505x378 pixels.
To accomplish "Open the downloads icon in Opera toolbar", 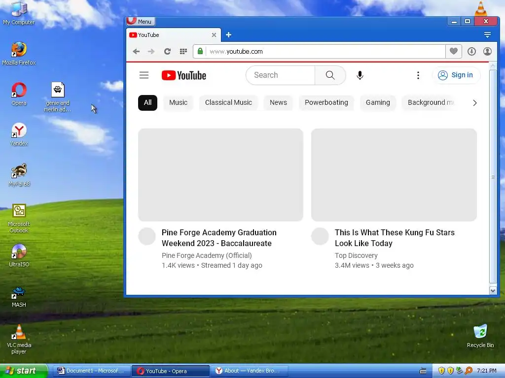I will pos(471,51).
